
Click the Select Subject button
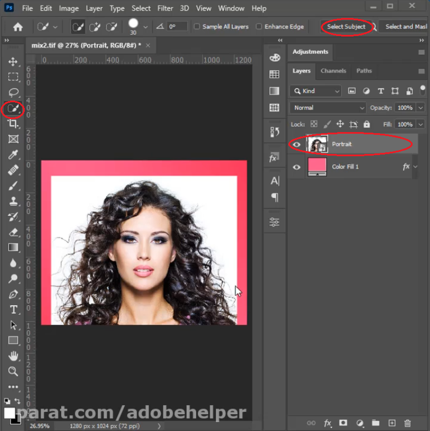(346, 26)
